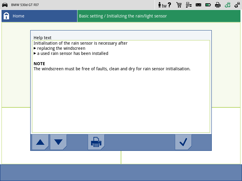Open help via the question mark icon
The image size is (242, 181).
point(169,5)
